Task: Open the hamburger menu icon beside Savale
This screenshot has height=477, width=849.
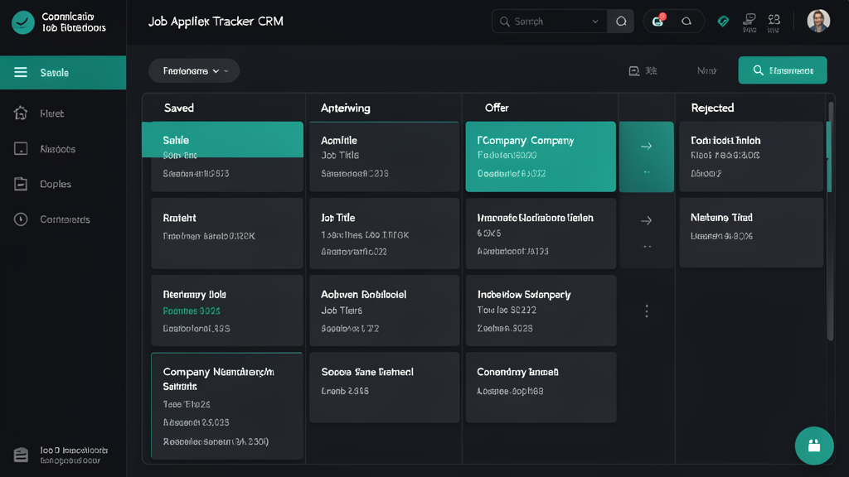Action: coord(21,73)
